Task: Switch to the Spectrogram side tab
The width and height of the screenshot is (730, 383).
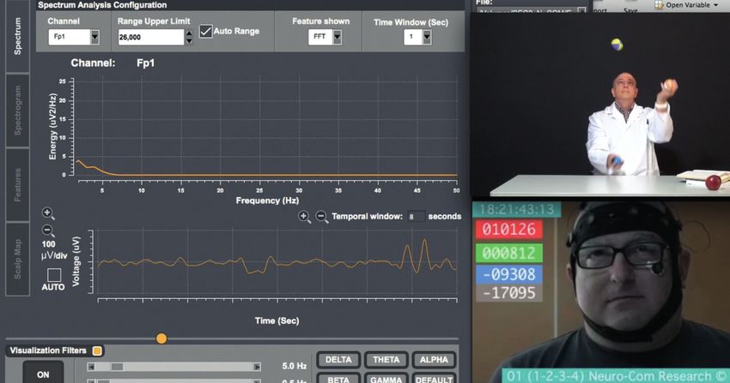Action: pyautogui.click(x=18, y=111)
